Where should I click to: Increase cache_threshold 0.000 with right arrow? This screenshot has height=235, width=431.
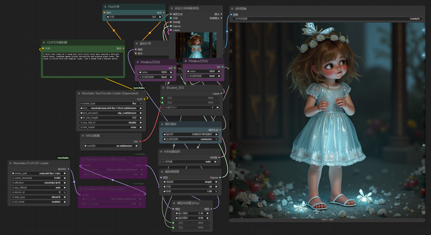65,178
